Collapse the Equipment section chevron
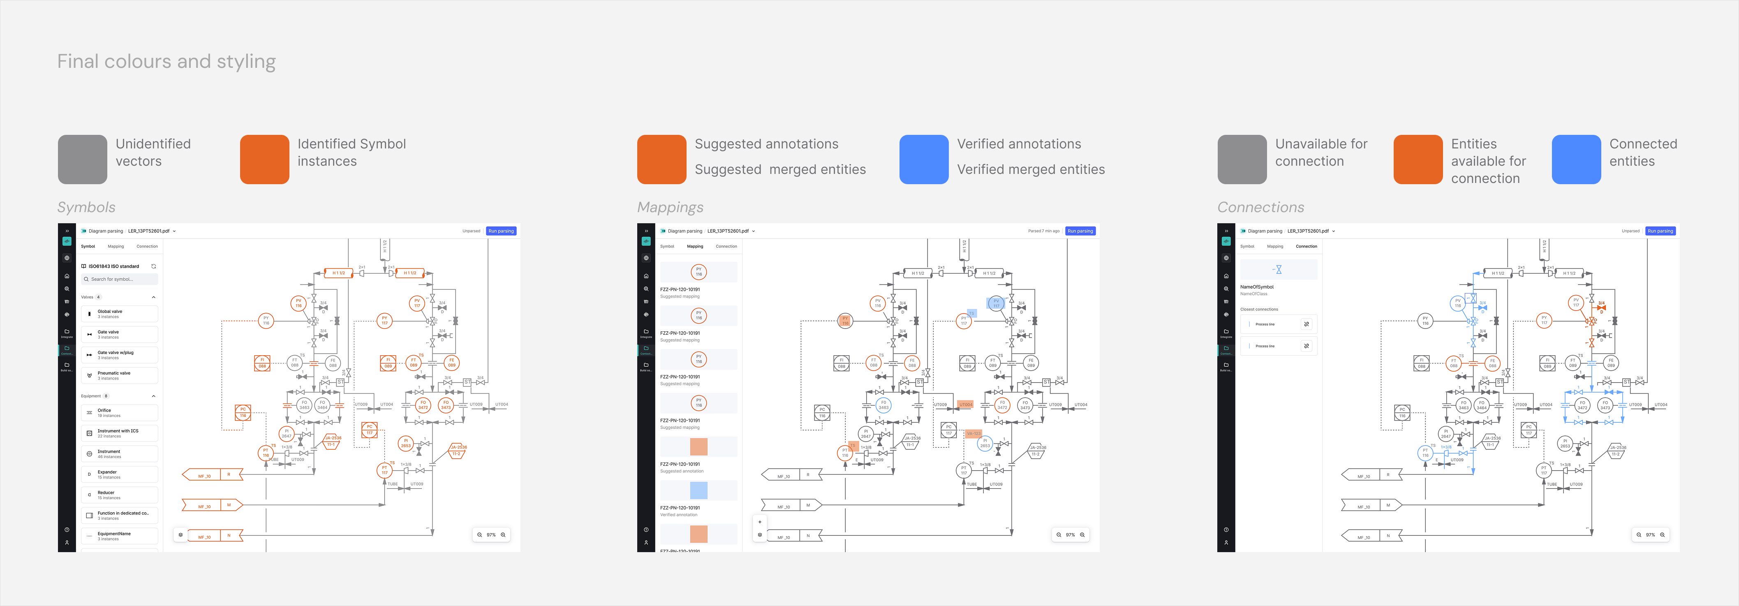Viewport: 1739px width, 606px height. pos(153,396)
